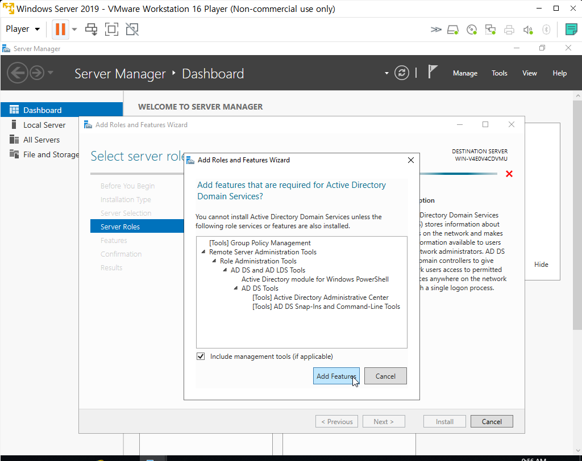Click File and Storage sidebar icon
This screenshot has width=582, height=461.
pos(14,154)
